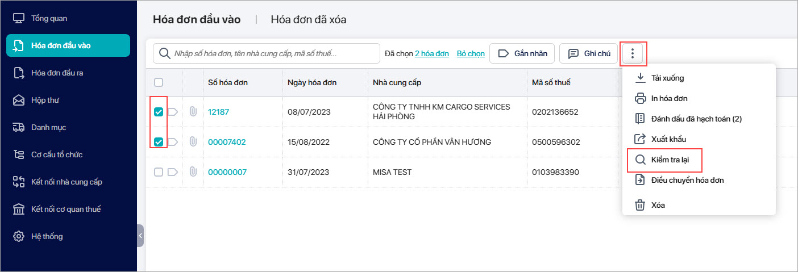Screen dimensions: 798x272
Task: Uncheck the checkbox for invoice 00007402
Action: (x=159, y=142)
